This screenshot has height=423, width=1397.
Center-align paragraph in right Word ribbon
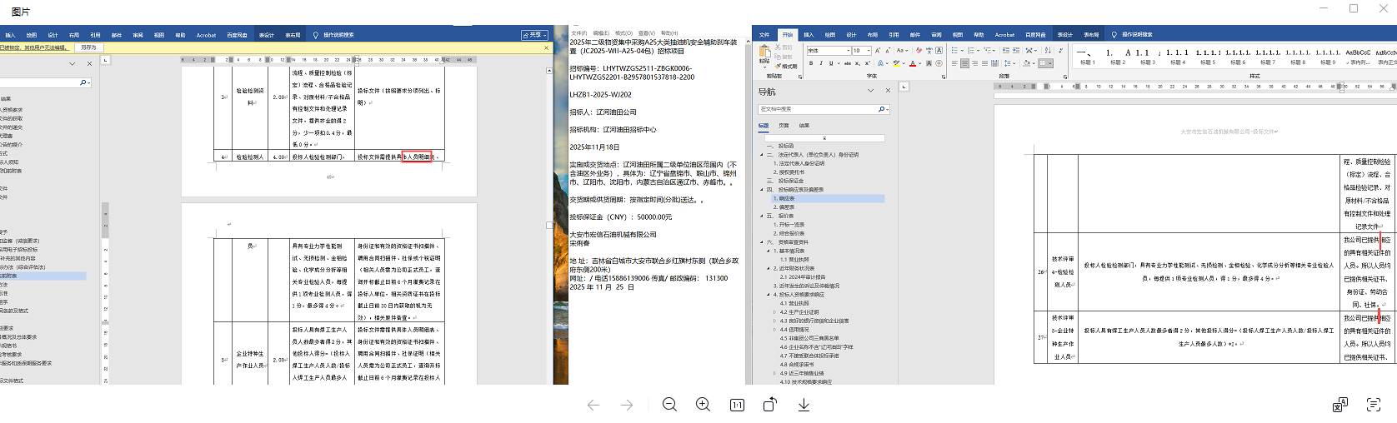pyautogui.click(x=964, y=63)
